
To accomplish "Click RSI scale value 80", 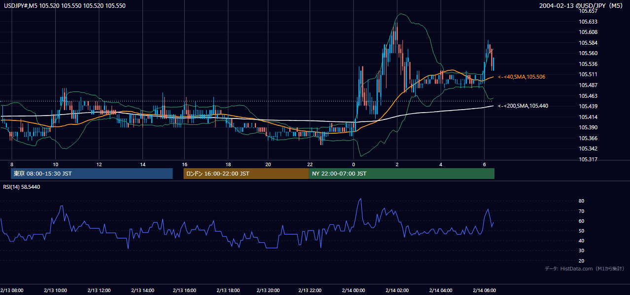I will tap(582, 201).
